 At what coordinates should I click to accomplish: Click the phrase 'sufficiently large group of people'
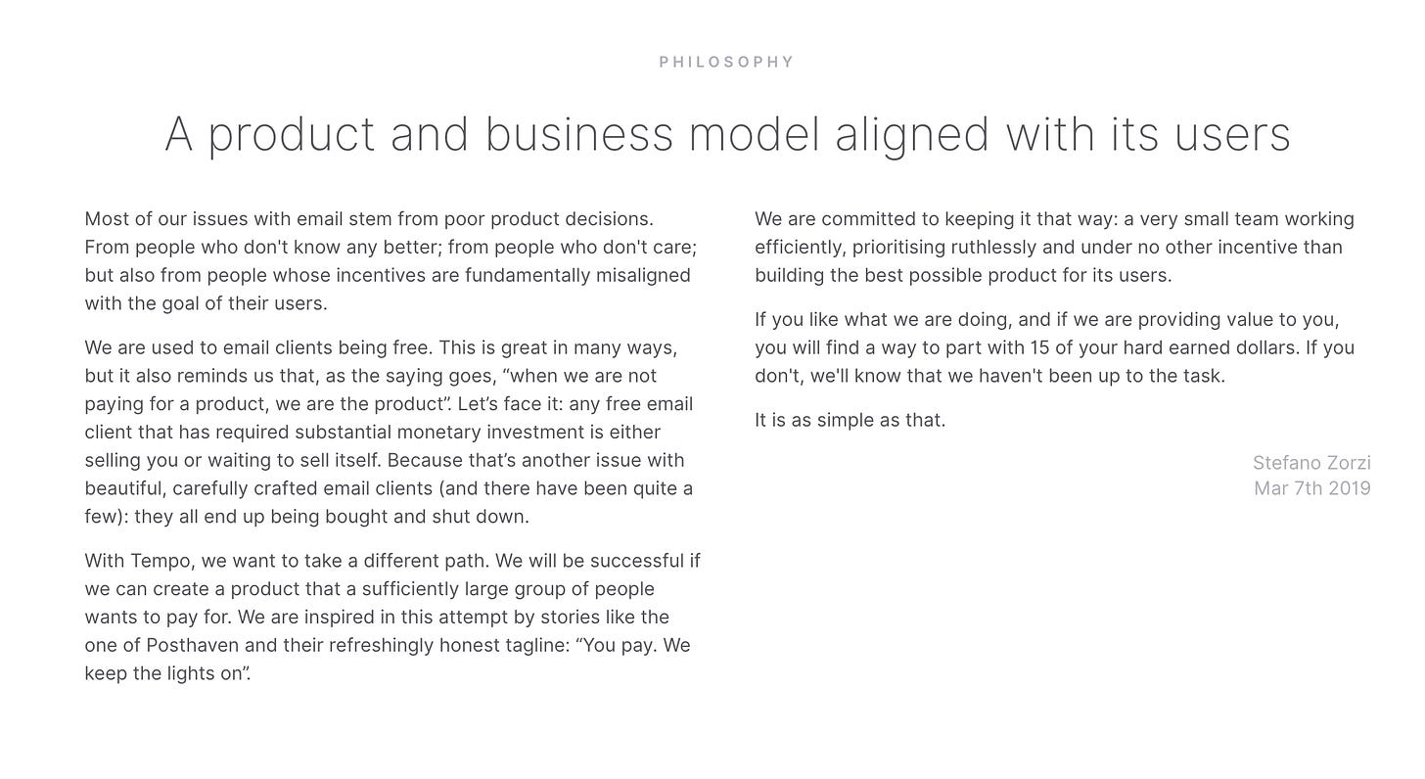(508, 589)
